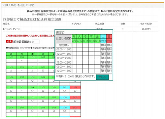Select the triangle mark under 1/19
Image resolution: width=165 pixels, height=119 pixels.
tap(11, 71)
